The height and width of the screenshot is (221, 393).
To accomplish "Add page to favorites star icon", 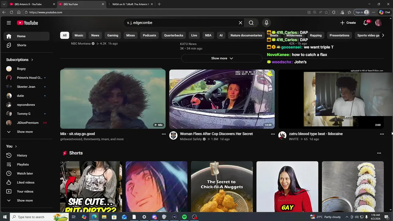I will coord(326,12).
